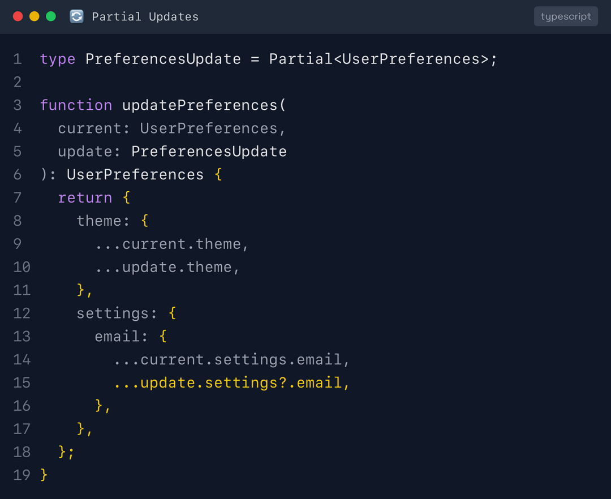Click the sync icon beside Partial Updates
The height and width of the screenshot is (499, 611).
pyautogui.click(x=76, y=16)
